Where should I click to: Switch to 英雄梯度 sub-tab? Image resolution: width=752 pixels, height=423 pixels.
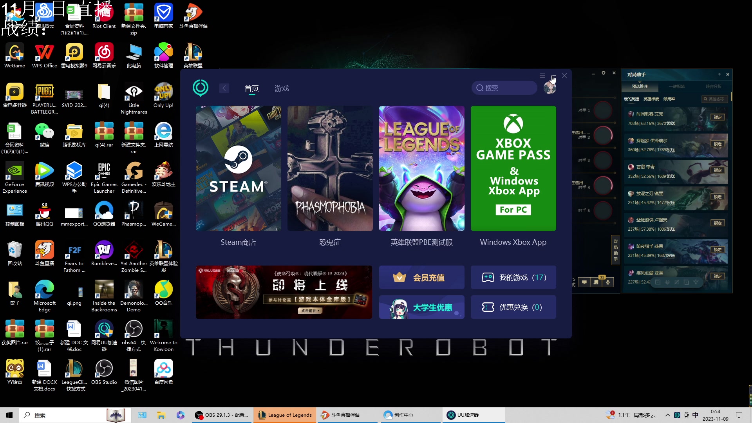[x=651, y=99]
